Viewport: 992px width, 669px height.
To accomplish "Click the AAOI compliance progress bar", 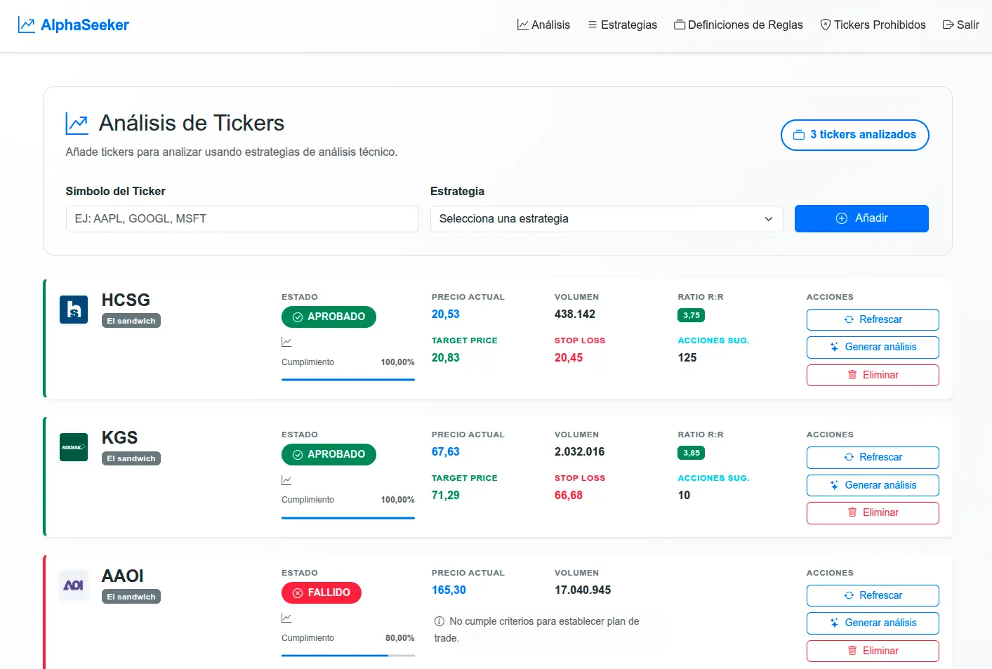I will 348,656.
